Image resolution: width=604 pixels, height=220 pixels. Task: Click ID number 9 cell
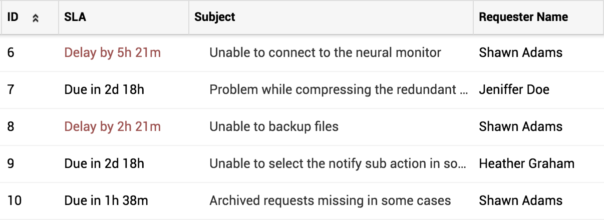[11, 164]
